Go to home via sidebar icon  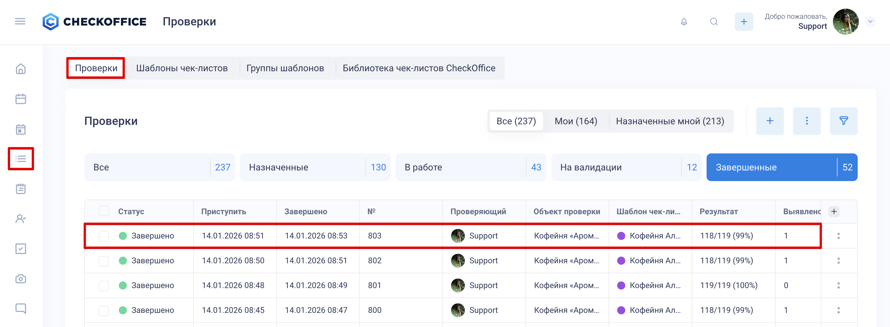coord(21,69)
